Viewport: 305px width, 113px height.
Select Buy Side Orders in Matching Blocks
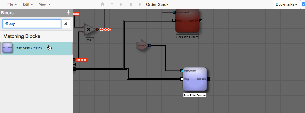pos(36,48)
